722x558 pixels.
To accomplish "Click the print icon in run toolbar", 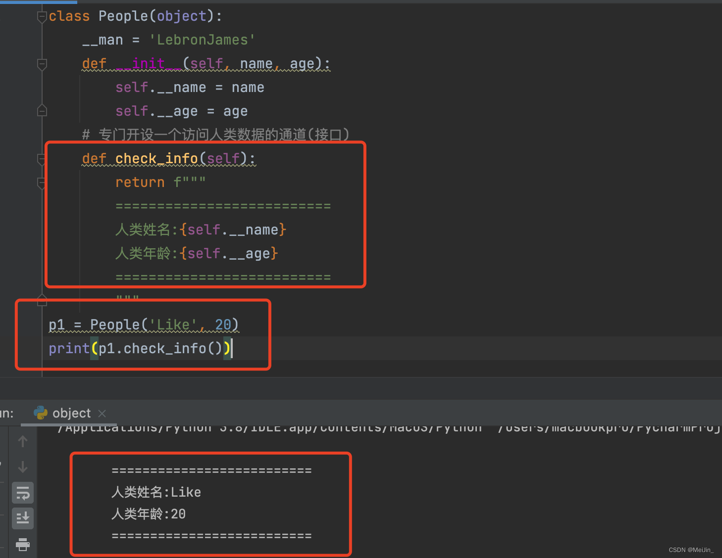I will 23,545.
